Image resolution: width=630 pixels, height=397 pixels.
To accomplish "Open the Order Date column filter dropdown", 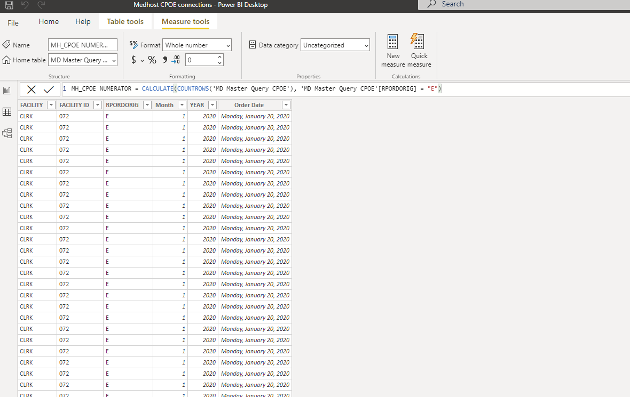I will pos(286,104).
